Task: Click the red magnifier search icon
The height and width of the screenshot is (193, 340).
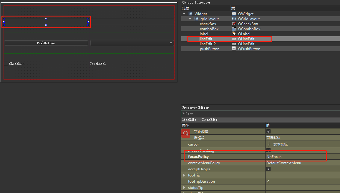Action: point(186,133)
